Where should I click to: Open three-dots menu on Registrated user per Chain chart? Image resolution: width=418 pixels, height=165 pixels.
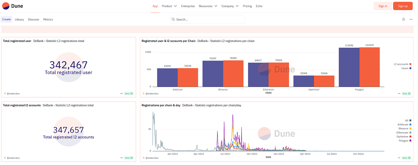(399, 94)
